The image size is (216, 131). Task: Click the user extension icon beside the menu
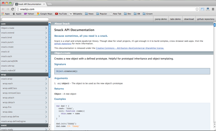click(208, 9)
